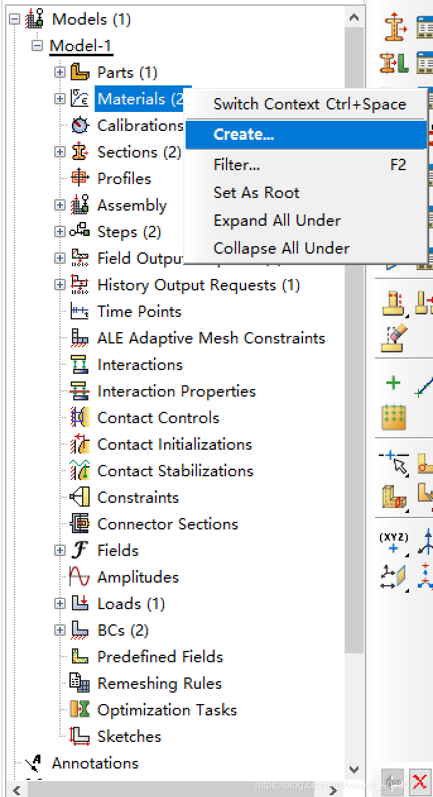Image resolution: width=433 pixels, height=797 pixels.
Task: Expand the BCs (2) node
Action: pos(60,630)
